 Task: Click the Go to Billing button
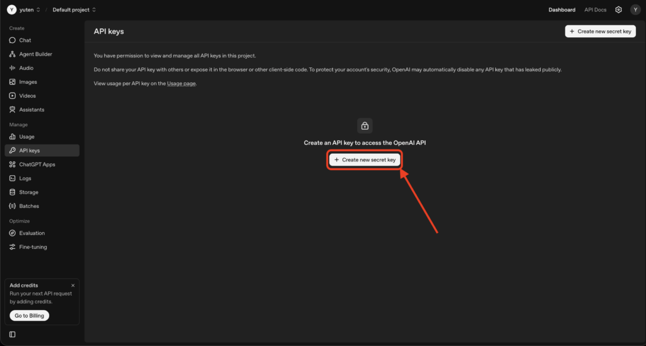click(29, 315)
